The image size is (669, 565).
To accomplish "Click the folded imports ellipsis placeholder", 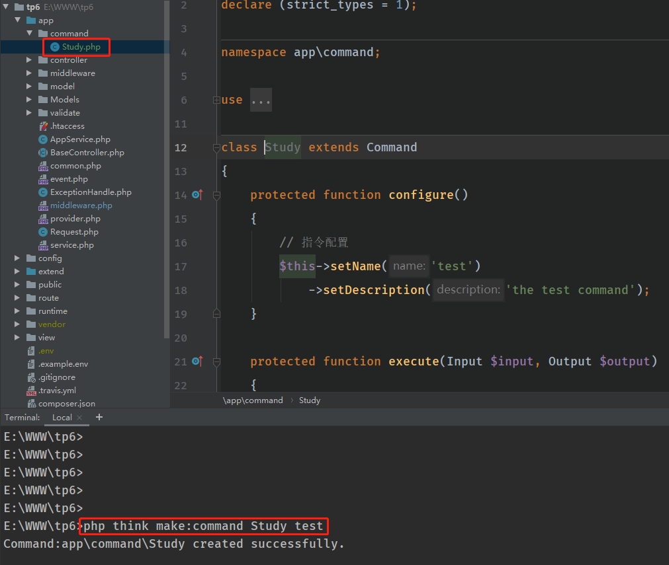I will click(x=261, y=100).
